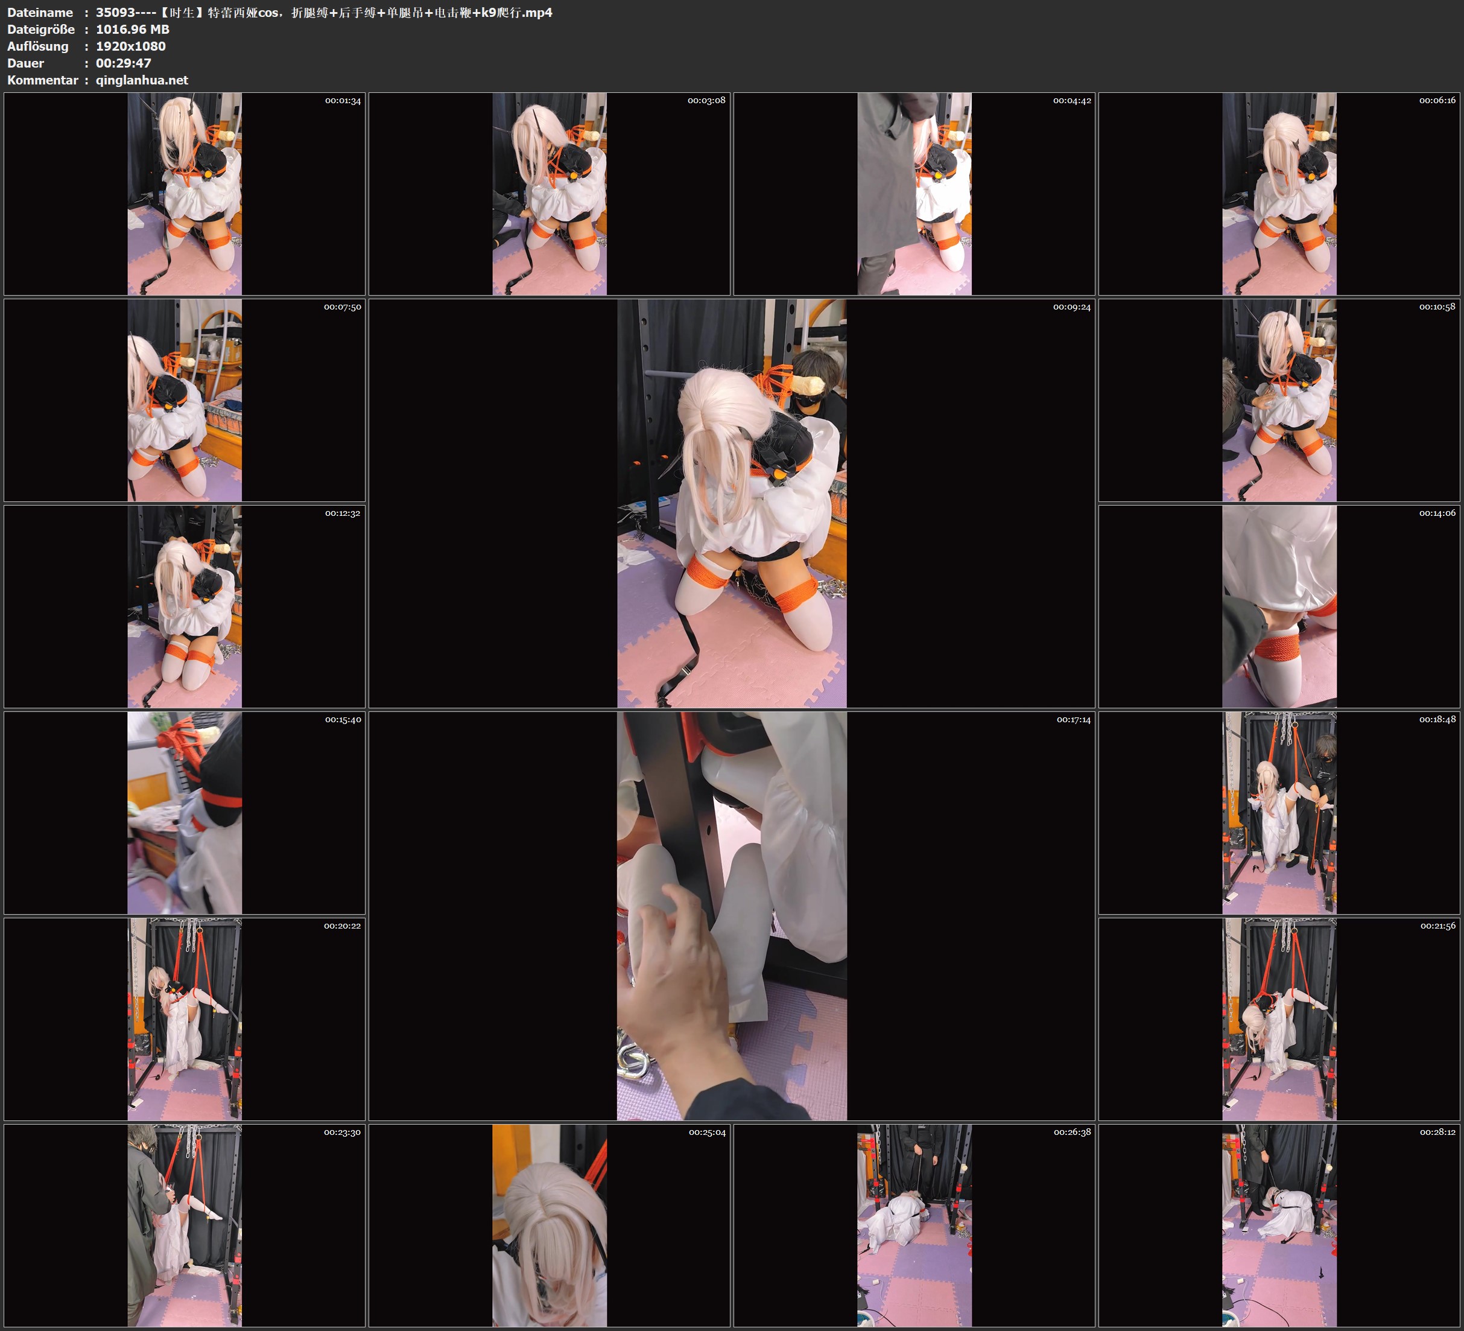1464x1331 pixels.
Task: Click the large thumbnail at 00:09:24
Action: 731,503
